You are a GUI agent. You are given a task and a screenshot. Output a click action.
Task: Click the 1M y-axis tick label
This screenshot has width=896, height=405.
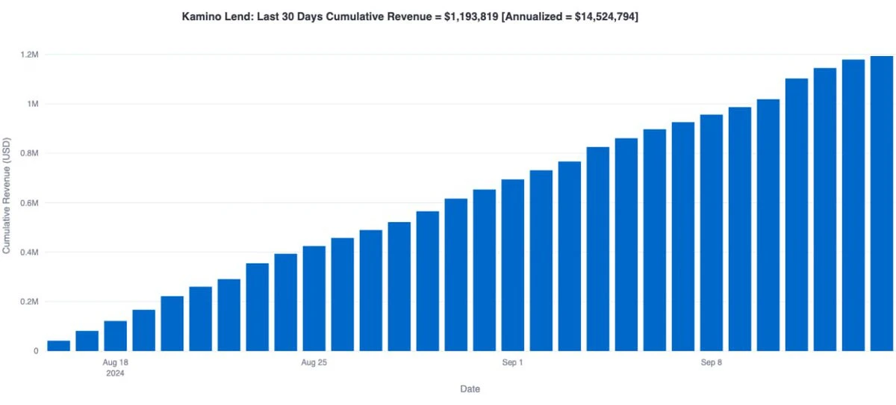pos(31,104)
